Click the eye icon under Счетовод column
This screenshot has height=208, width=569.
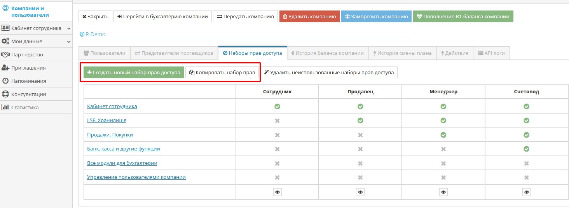[526, 192]
